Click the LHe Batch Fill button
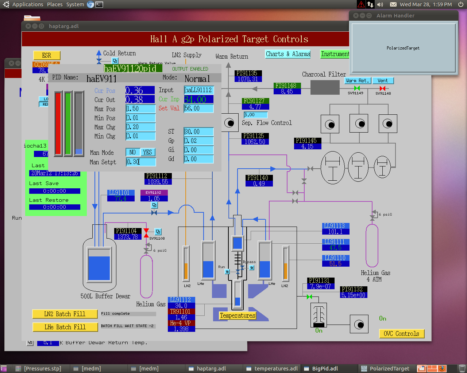The height and width of the screenshot is (373, 467). [65, 327]
